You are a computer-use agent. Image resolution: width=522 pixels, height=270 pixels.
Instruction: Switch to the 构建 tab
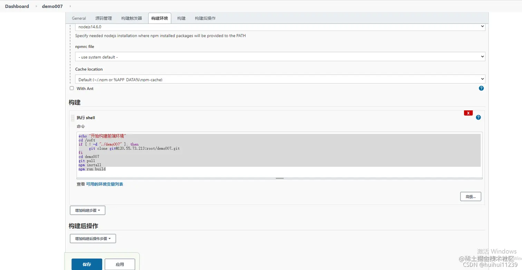(181, 18)
